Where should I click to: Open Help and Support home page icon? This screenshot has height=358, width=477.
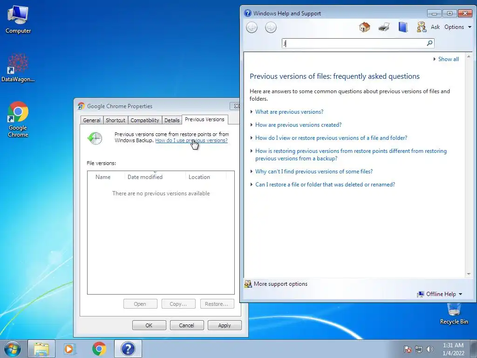tap(364, 27)
